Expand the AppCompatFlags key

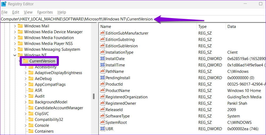coord(26,85)
